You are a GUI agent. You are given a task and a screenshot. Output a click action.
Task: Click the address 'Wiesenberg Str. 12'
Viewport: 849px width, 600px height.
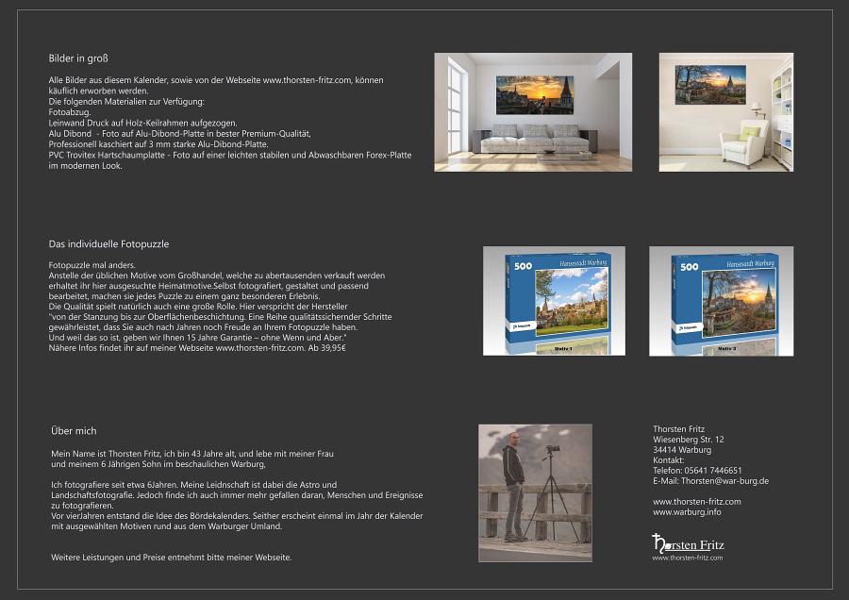pos(689,440)
